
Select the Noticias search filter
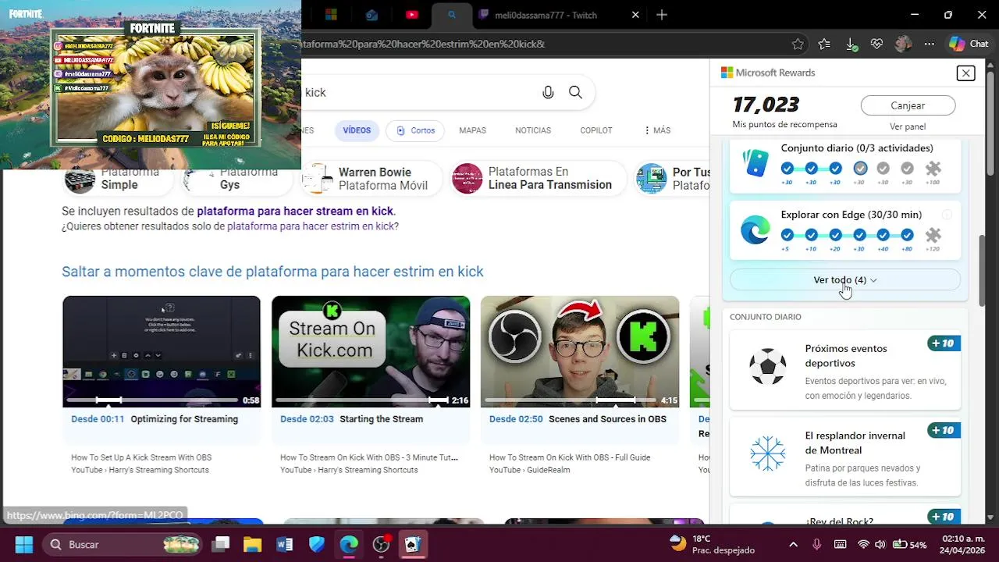coord(533,130)
